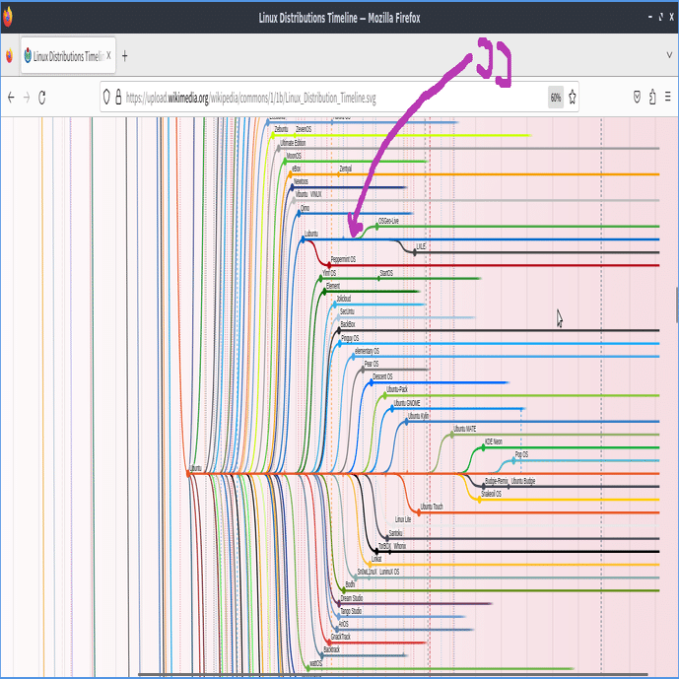Click the Dream Studio label
Screen dimensions: 679x679
click(x=352, y=598)
